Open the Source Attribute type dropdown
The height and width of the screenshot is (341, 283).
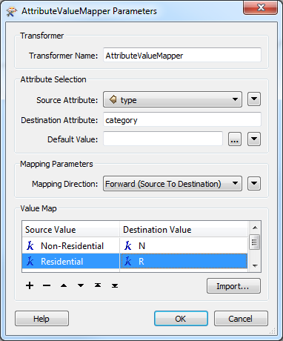click(x=173, y=99)
